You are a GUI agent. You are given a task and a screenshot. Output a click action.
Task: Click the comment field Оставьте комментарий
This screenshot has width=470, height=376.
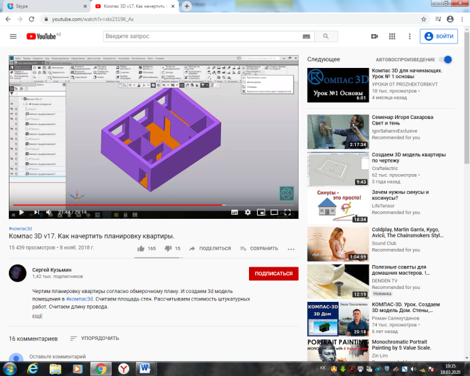[x=58, y=356]
